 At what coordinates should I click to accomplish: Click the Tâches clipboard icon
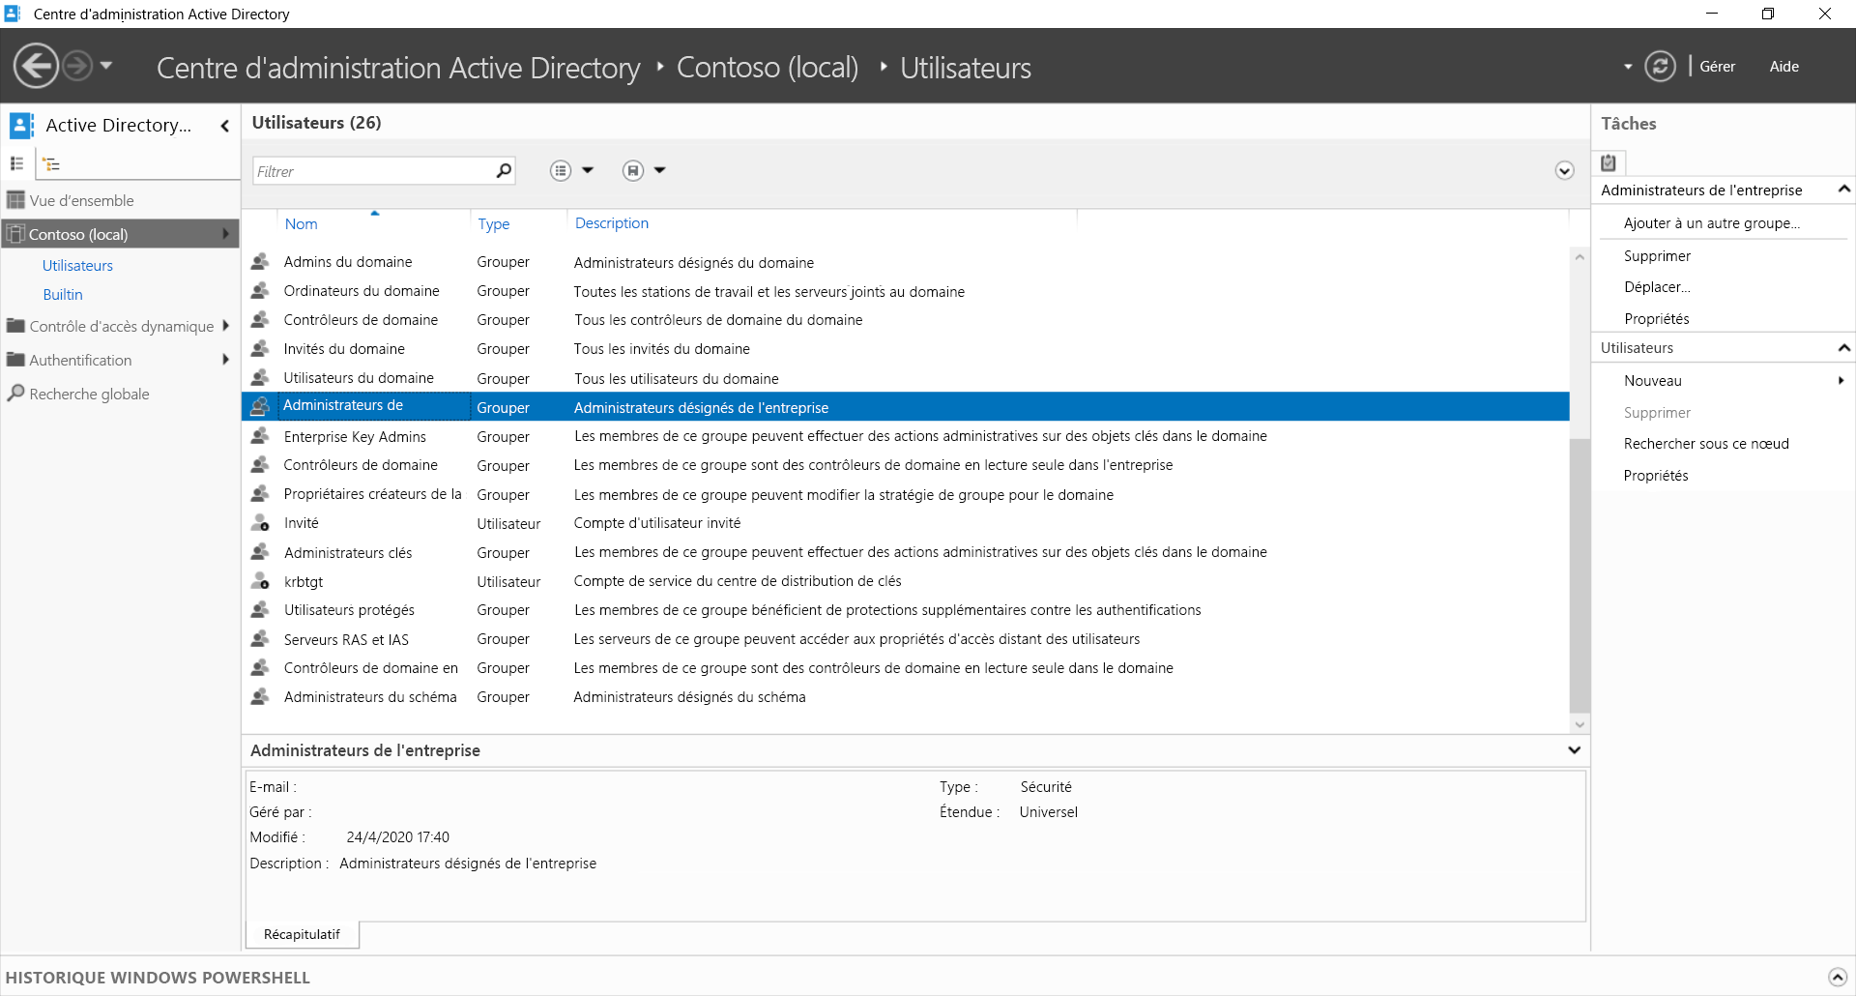pyautogui.click(x=1609, y=162)
